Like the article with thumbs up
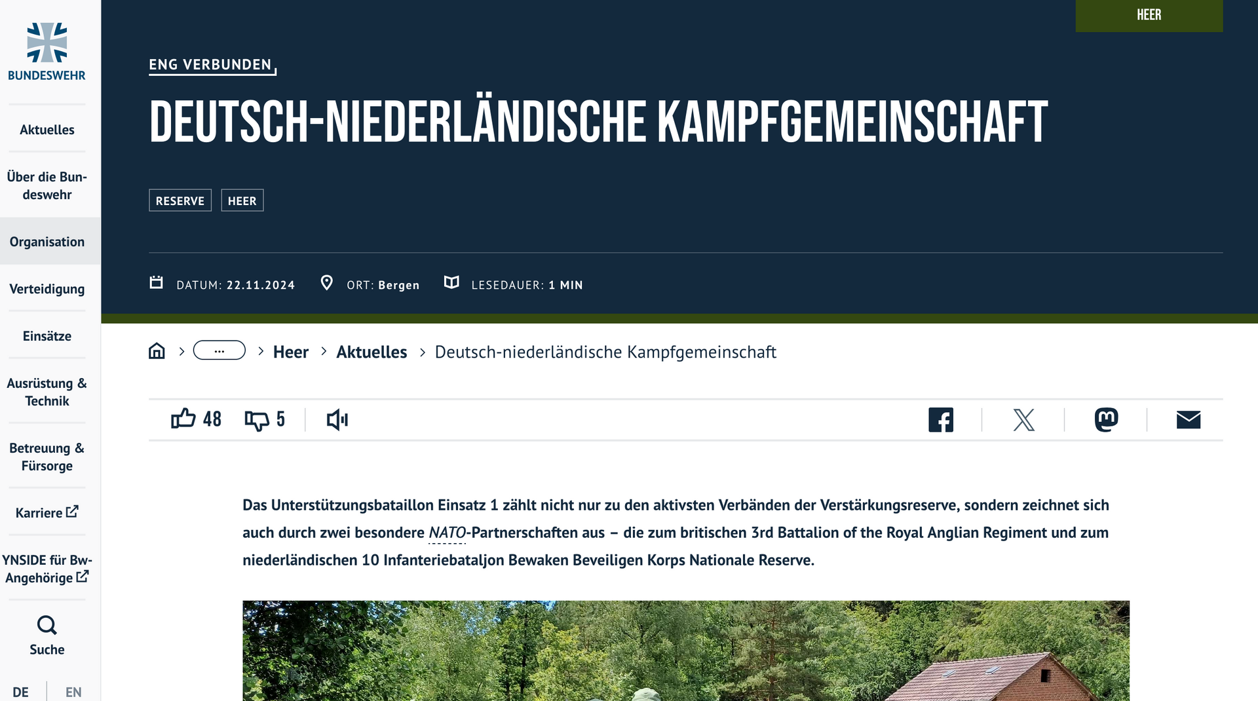 coord(183,419)
